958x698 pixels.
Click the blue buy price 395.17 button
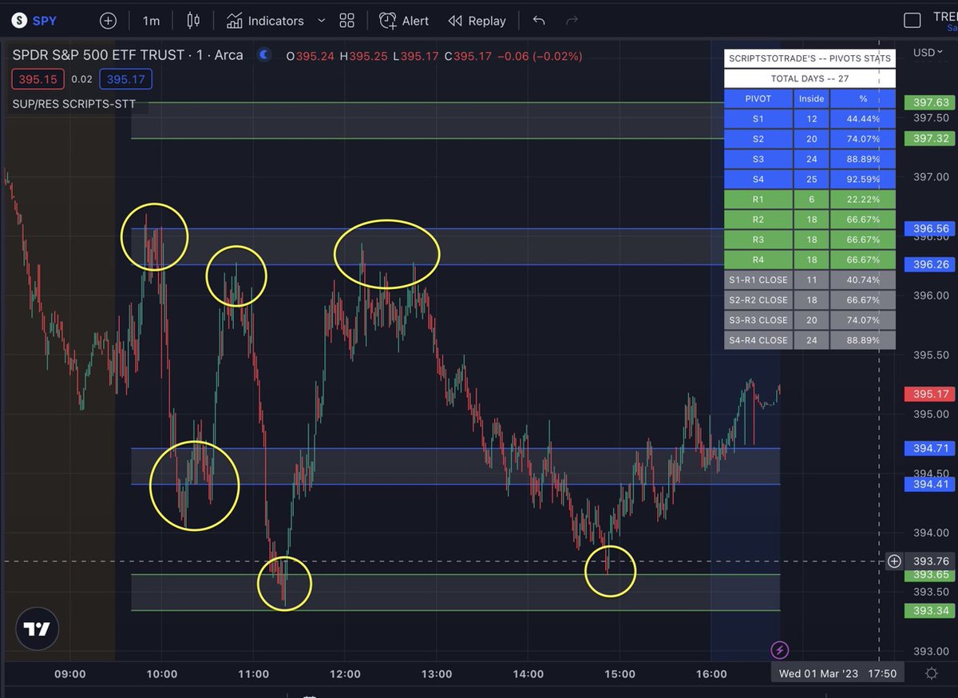pyautogui.click(x=125, y=79)
